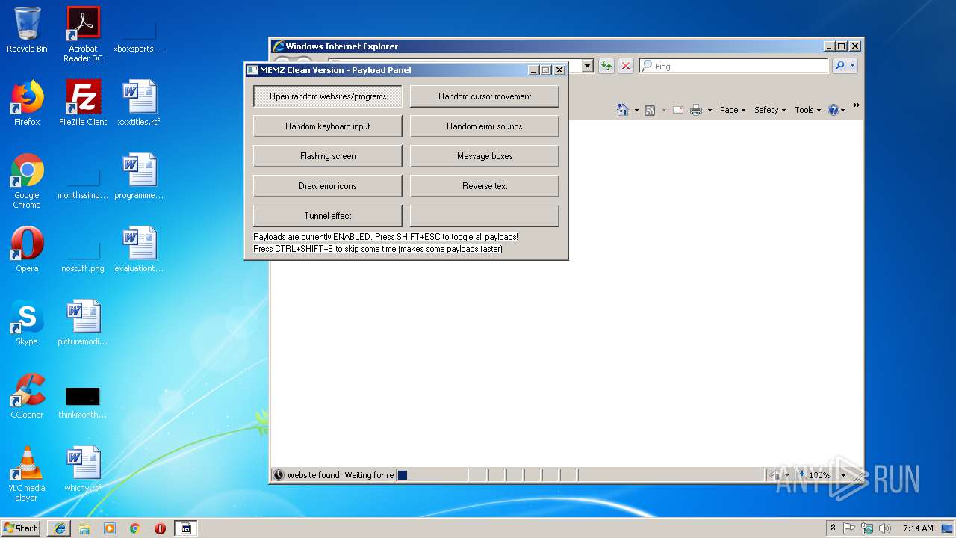Click the Help question mark icon
Screen dimensions: 956x538
pyautogui.click(x=834, y=110)
